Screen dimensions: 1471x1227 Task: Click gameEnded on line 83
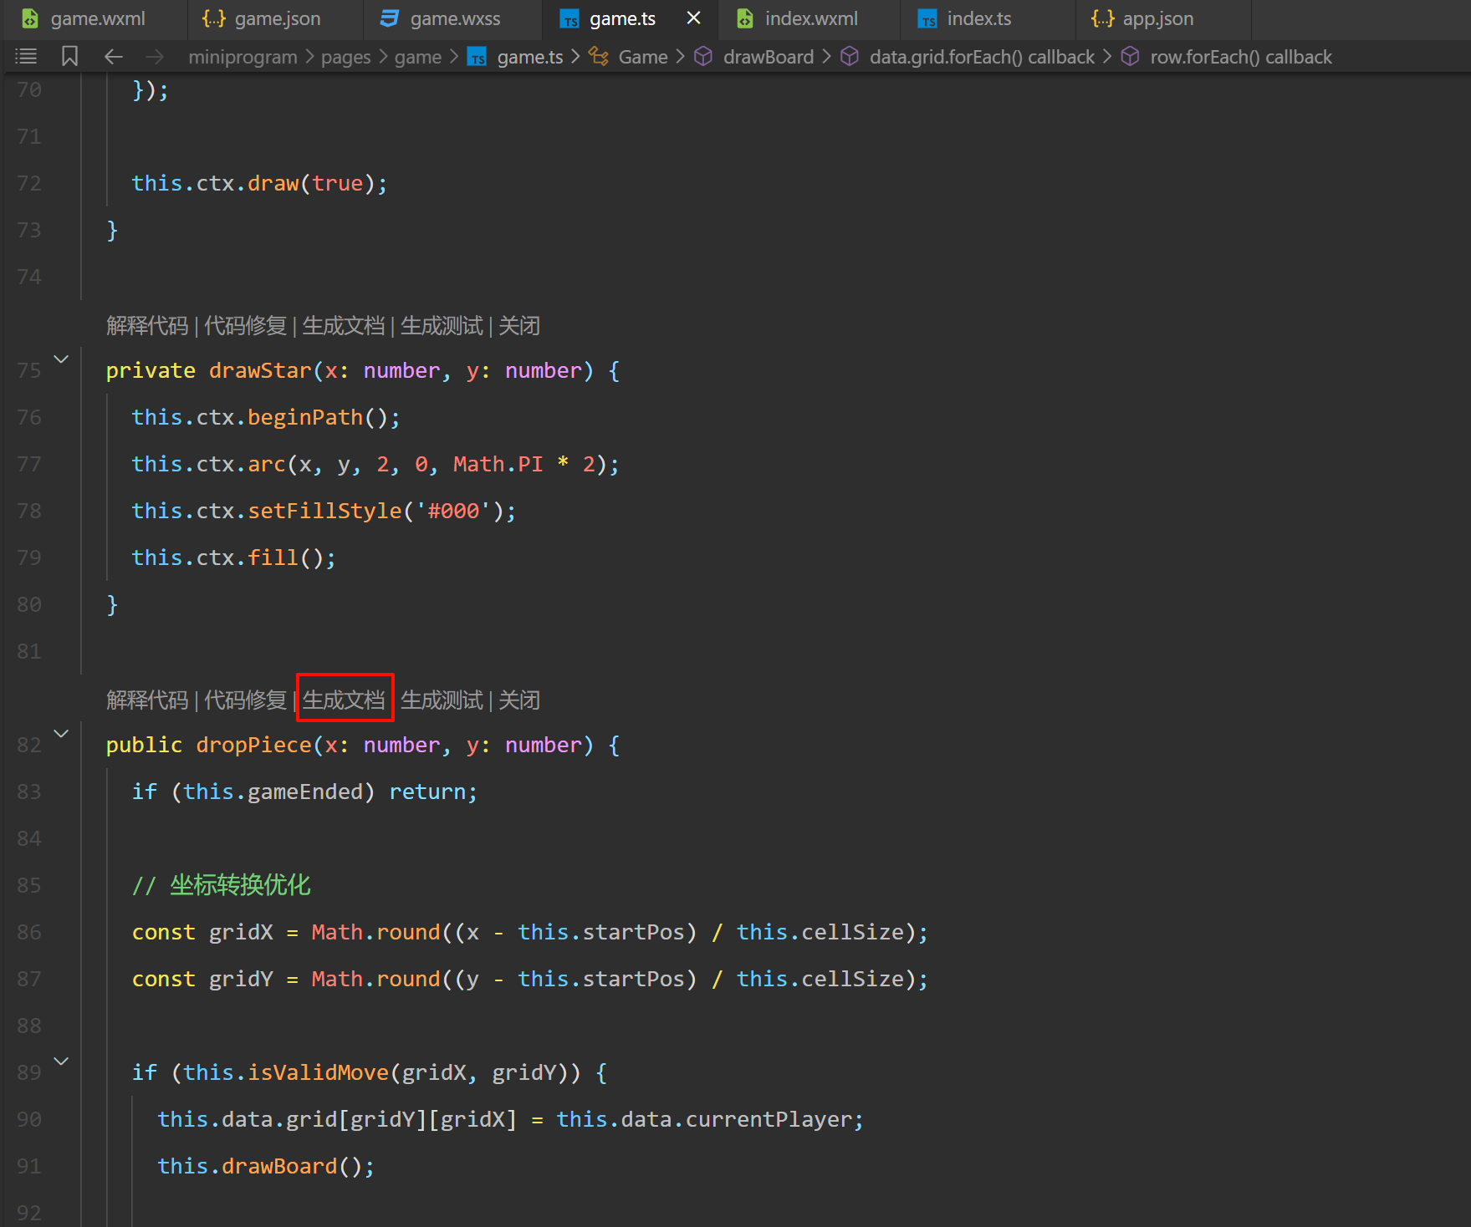pos(305,792)
